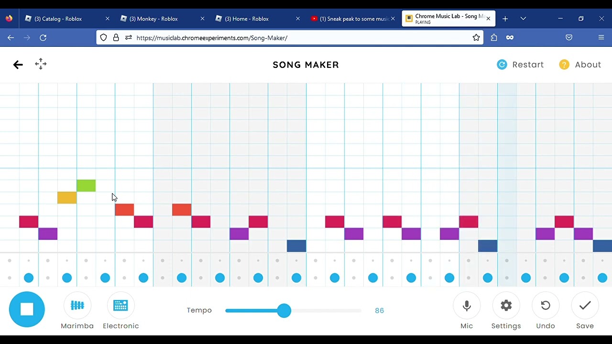The height and width of the screenshot is (344, 612).
Task: Open the Firefox hamburger application menu
Action: point(601,38)
